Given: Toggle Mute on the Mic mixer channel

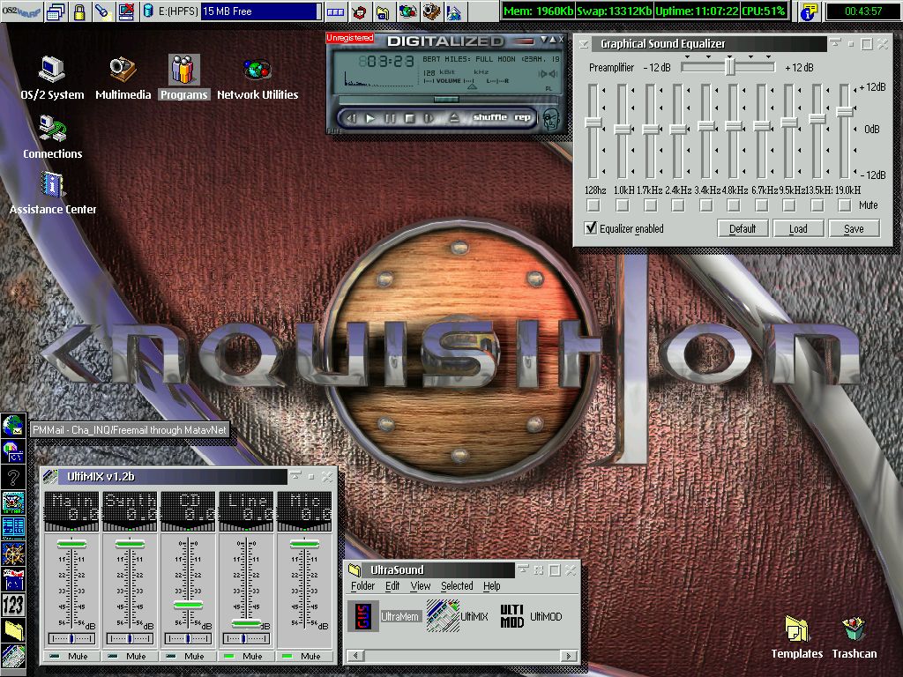Looking at the screenshot, I should coord(304,656).
